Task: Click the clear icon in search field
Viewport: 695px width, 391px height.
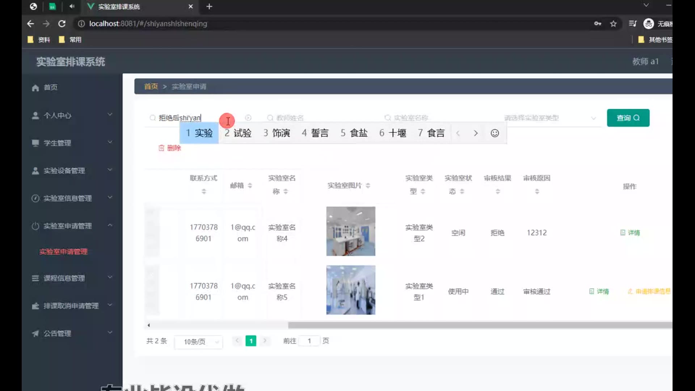Action: [x=248, y=118]
